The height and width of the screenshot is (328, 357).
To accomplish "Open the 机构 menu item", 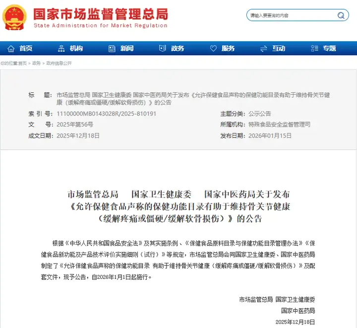I will click(76, 49).
